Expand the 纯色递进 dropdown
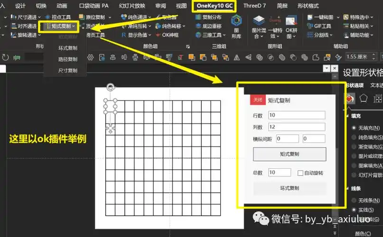Image resolution: width=383 pixels, height=237 pixels. [149, 17]
